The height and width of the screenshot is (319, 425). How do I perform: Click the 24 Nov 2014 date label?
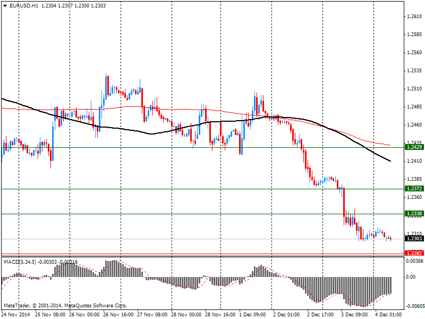(16, 315)
